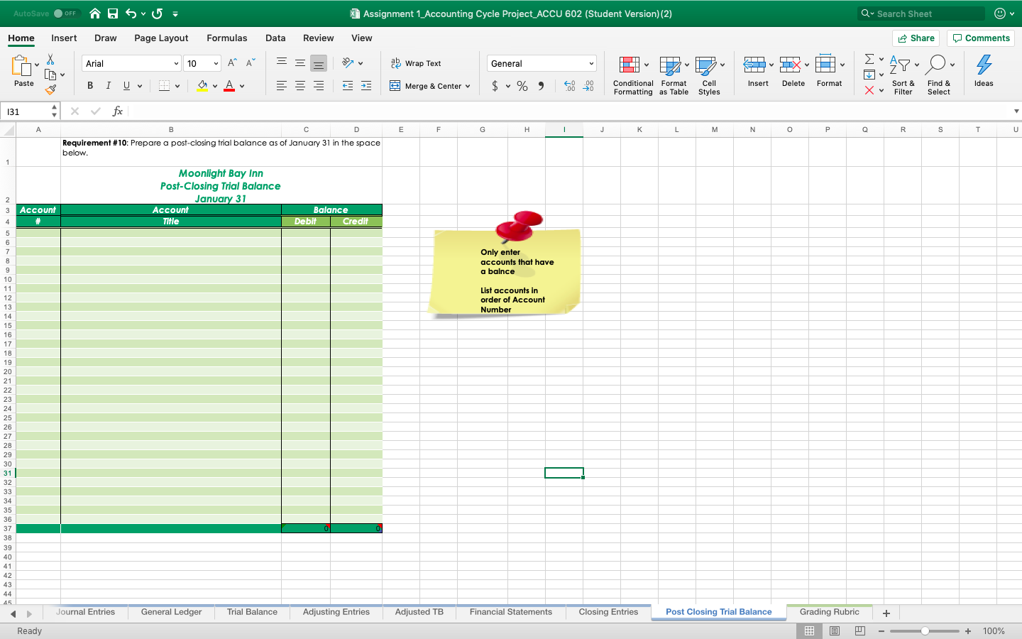The height and width of the screenshot is (639, 1022).
Task: Click the Insert cells button
Action: click(x=758, y=71)
